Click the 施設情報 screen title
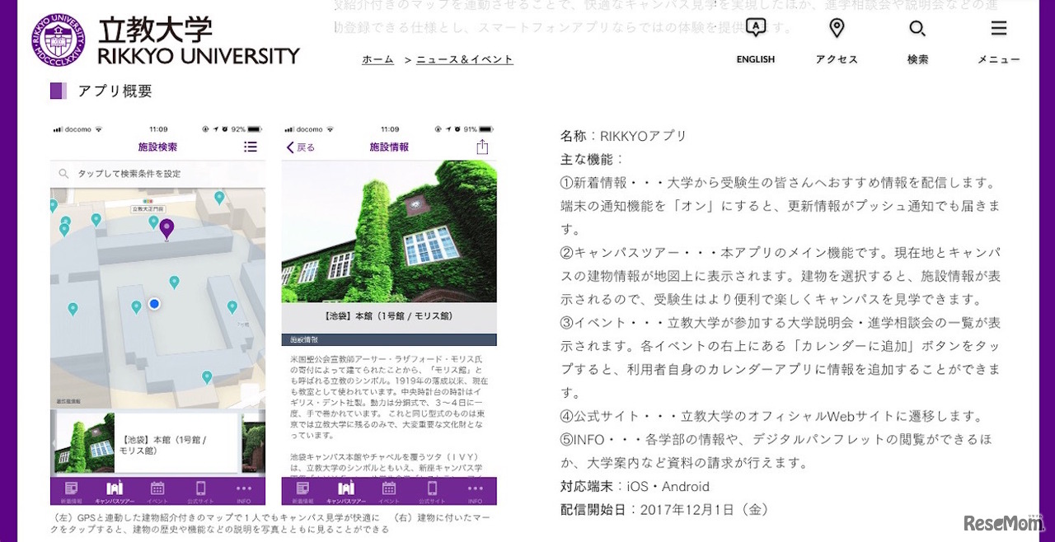1055x542 pixels. tap(389, 147)
